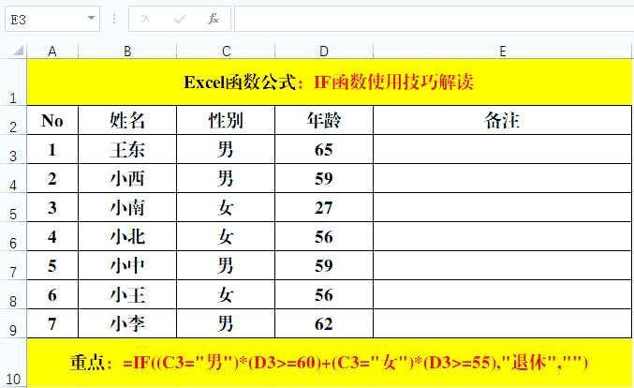Click the '备注' header cell
Viewport: 634px width, 388px height.
502,120
